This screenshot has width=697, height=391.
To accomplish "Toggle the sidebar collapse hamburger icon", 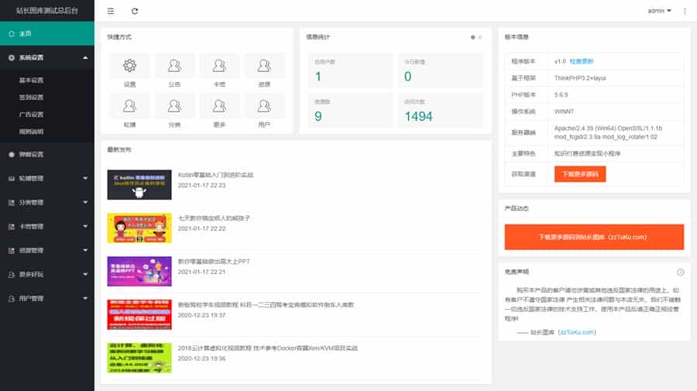I will click(111, 11).
